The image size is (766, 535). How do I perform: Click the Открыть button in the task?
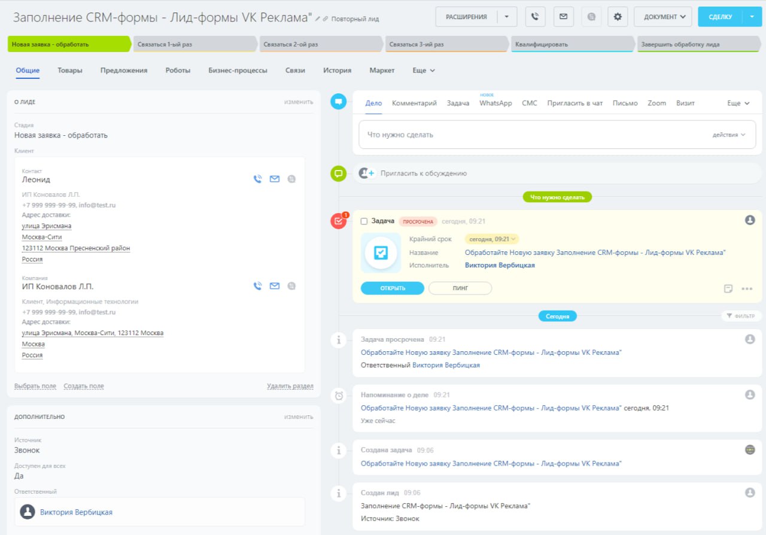point(392,288)
